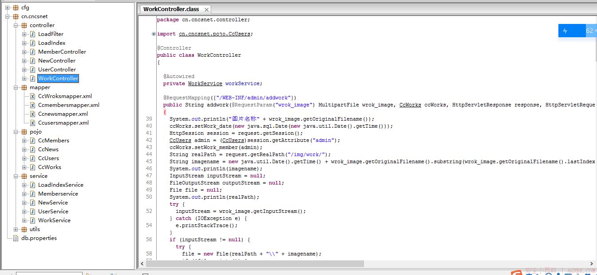
Task: Expand the import statements fold
Action: (154, 34)
